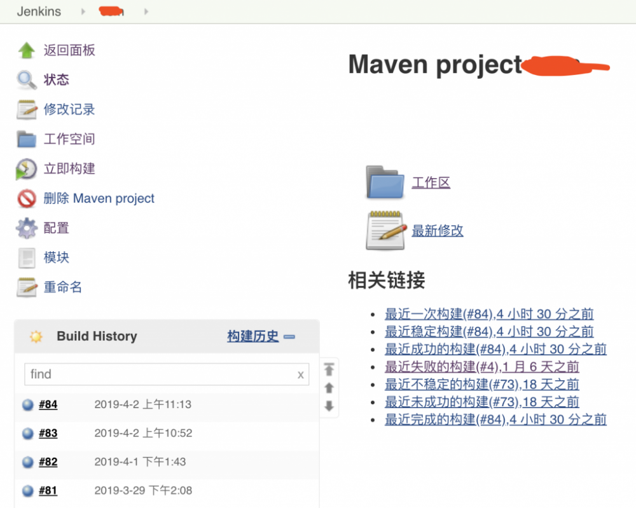Open build #82 from the history list
This screenshot has width=636, height=508.
click(x=48, y=462)
